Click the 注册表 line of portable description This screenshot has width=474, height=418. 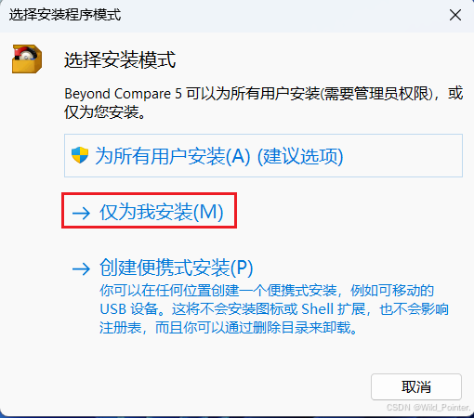(229, 328)
